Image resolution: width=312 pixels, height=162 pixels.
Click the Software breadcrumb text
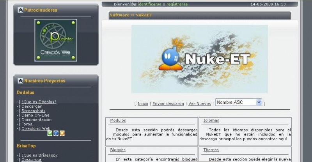(x=120, y=15)
